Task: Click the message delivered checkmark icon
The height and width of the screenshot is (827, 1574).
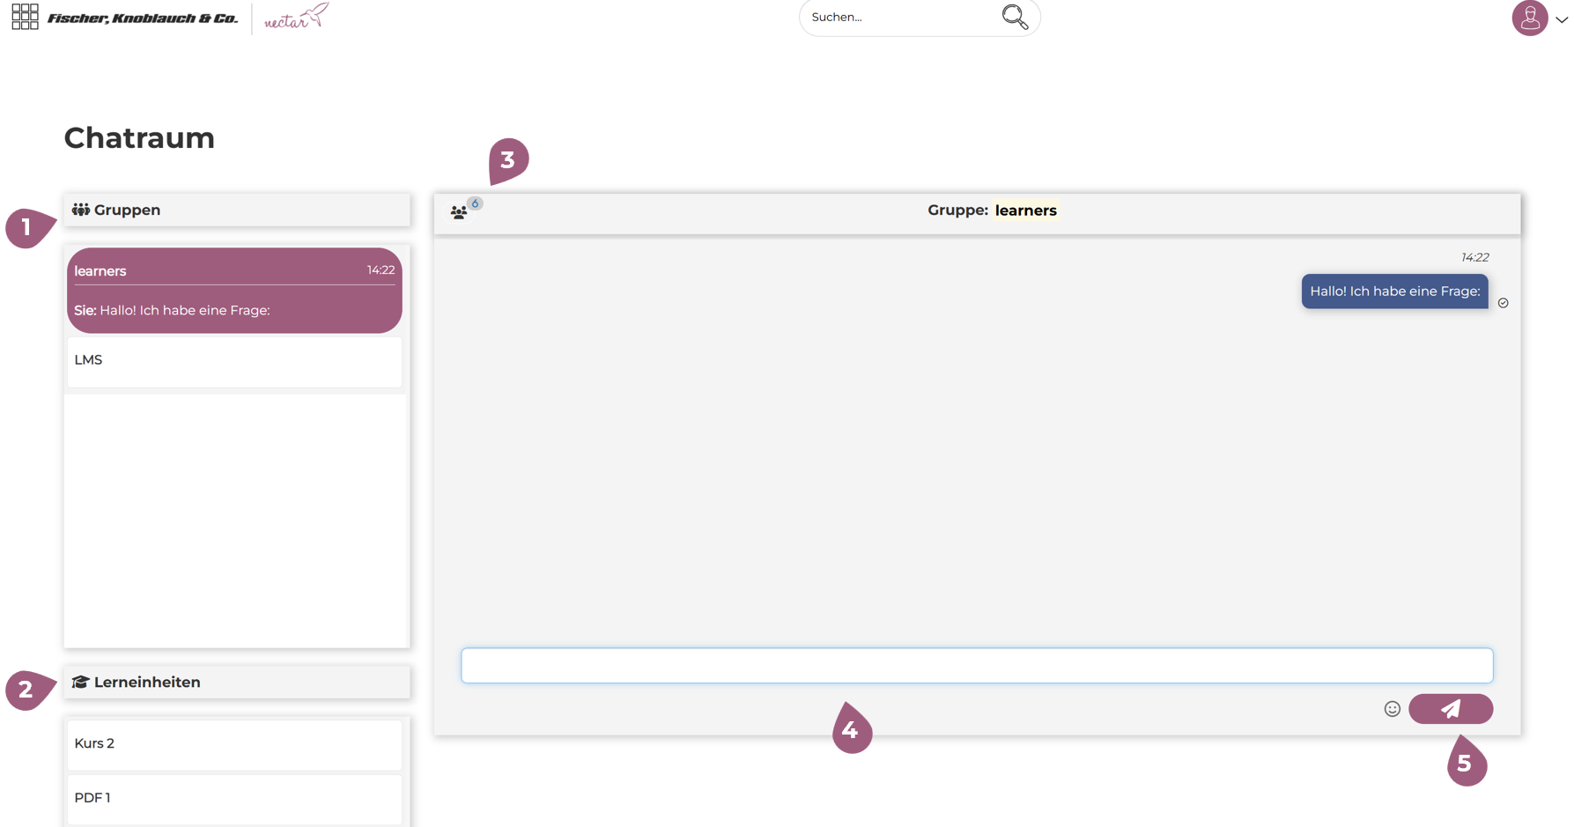Action: (1504, 303)
